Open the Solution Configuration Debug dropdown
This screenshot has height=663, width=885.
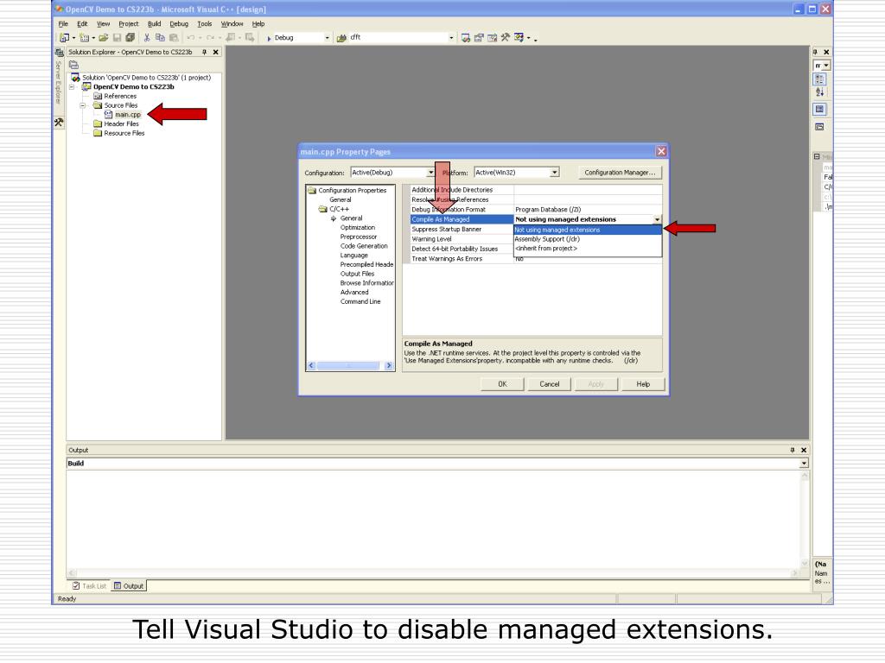pyautogui.click(x=327, y=38)
